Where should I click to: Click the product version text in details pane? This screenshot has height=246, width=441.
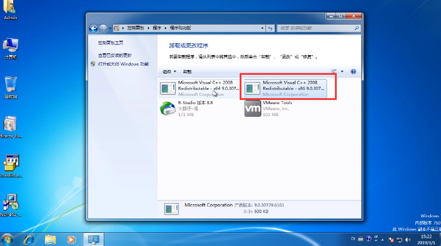(259, 205)
